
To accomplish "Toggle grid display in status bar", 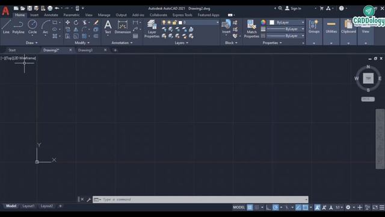I will point(250,207).
